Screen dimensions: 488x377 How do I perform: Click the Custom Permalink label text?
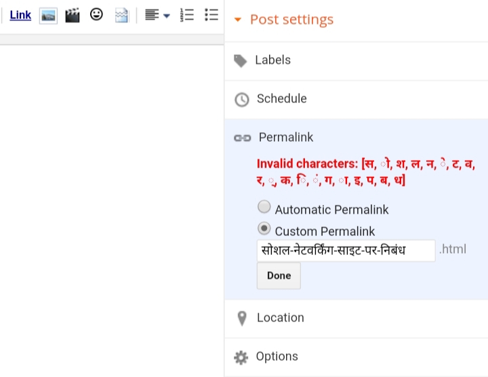tap(325, 231)
